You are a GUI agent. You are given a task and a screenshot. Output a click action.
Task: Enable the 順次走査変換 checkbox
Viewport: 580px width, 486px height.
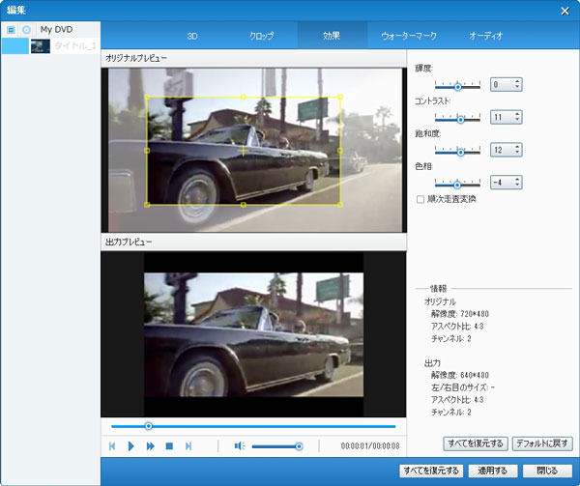(420, 199)
